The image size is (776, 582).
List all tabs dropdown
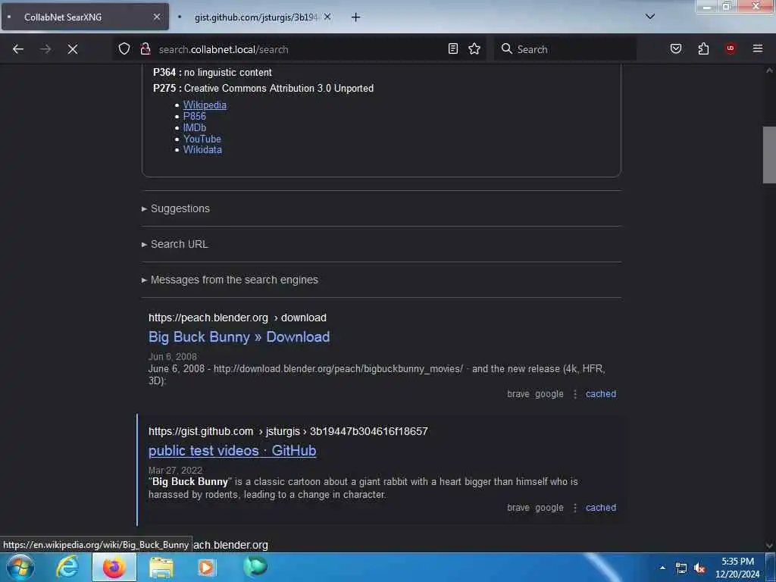click(650, 17)
